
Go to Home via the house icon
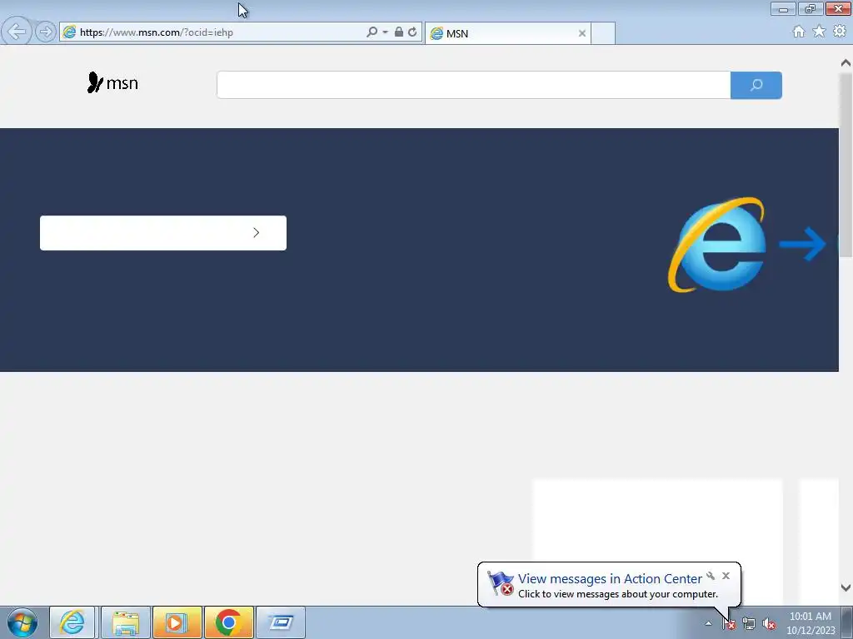coord(799,32)
